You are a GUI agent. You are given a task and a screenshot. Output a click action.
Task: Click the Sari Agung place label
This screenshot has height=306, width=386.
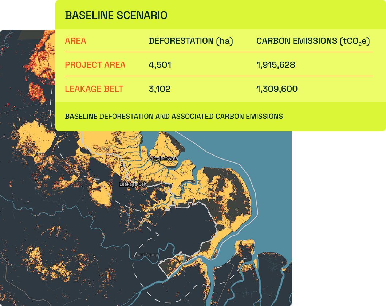[x=147, y=255]
